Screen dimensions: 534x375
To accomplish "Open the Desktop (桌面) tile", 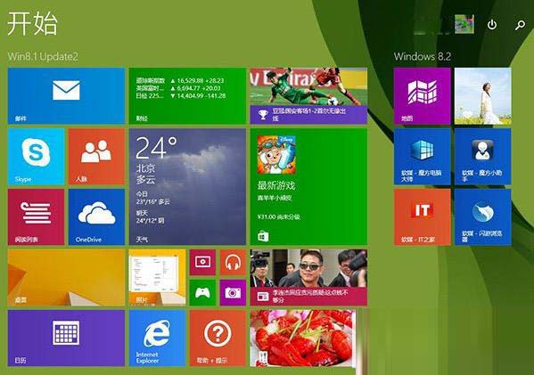I will click(66, 277).
